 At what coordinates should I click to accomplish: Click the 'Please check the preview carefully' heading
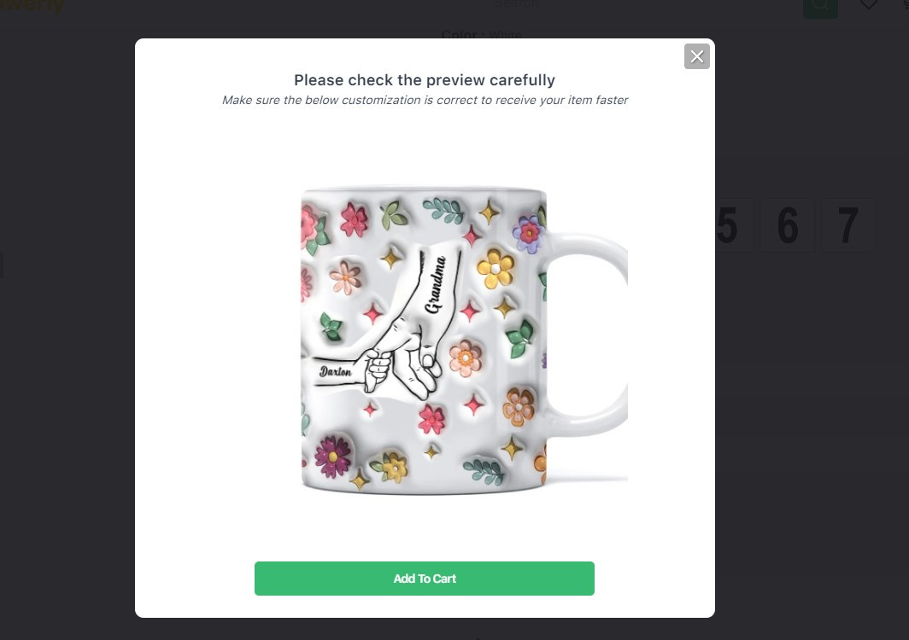(x=425, y=80)
